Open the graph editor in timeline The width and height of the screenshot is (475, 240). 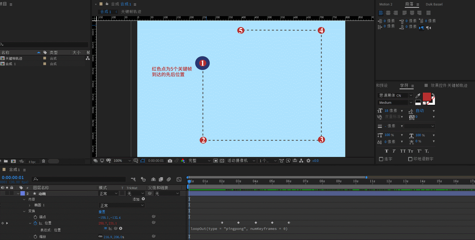[179, 179]
